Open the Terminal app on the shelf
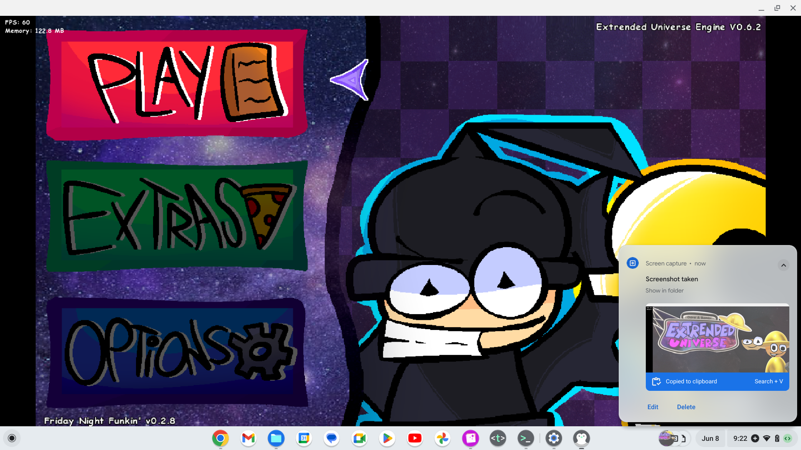This screenshot has height=450, width=801. point(526,438)
